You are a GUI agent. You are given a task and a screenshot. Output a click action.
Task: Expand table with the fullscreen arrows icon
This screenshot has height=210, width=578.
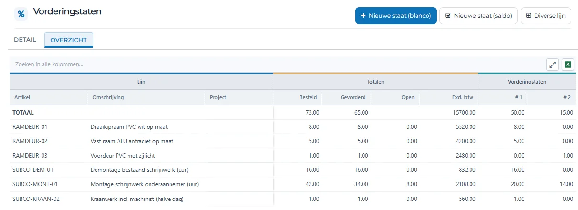[x=553, y=64]
